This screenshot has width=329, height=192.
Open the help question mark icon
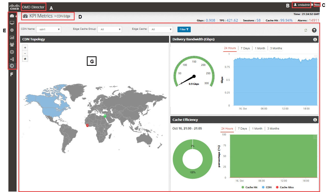click(314, 30)
